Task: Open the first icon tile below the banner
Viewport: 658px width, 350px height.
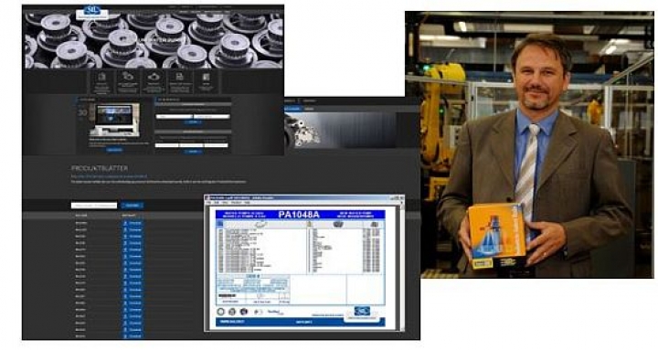Action: (102, 81)
